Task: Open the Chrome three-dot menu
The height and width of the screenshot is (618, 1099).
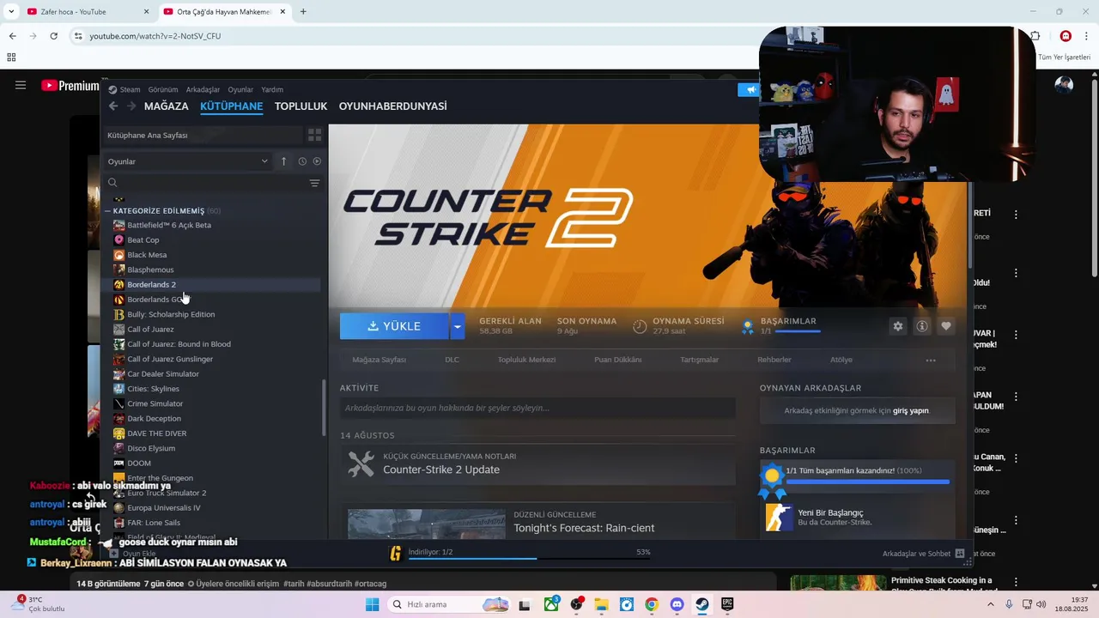Action: pyautogui.click(x=1086, y=36)
